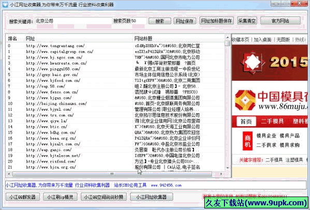Click title 市场主体信用信息公示系统(北京)
Screen dimensions: 310x210
tap(167, 74)
